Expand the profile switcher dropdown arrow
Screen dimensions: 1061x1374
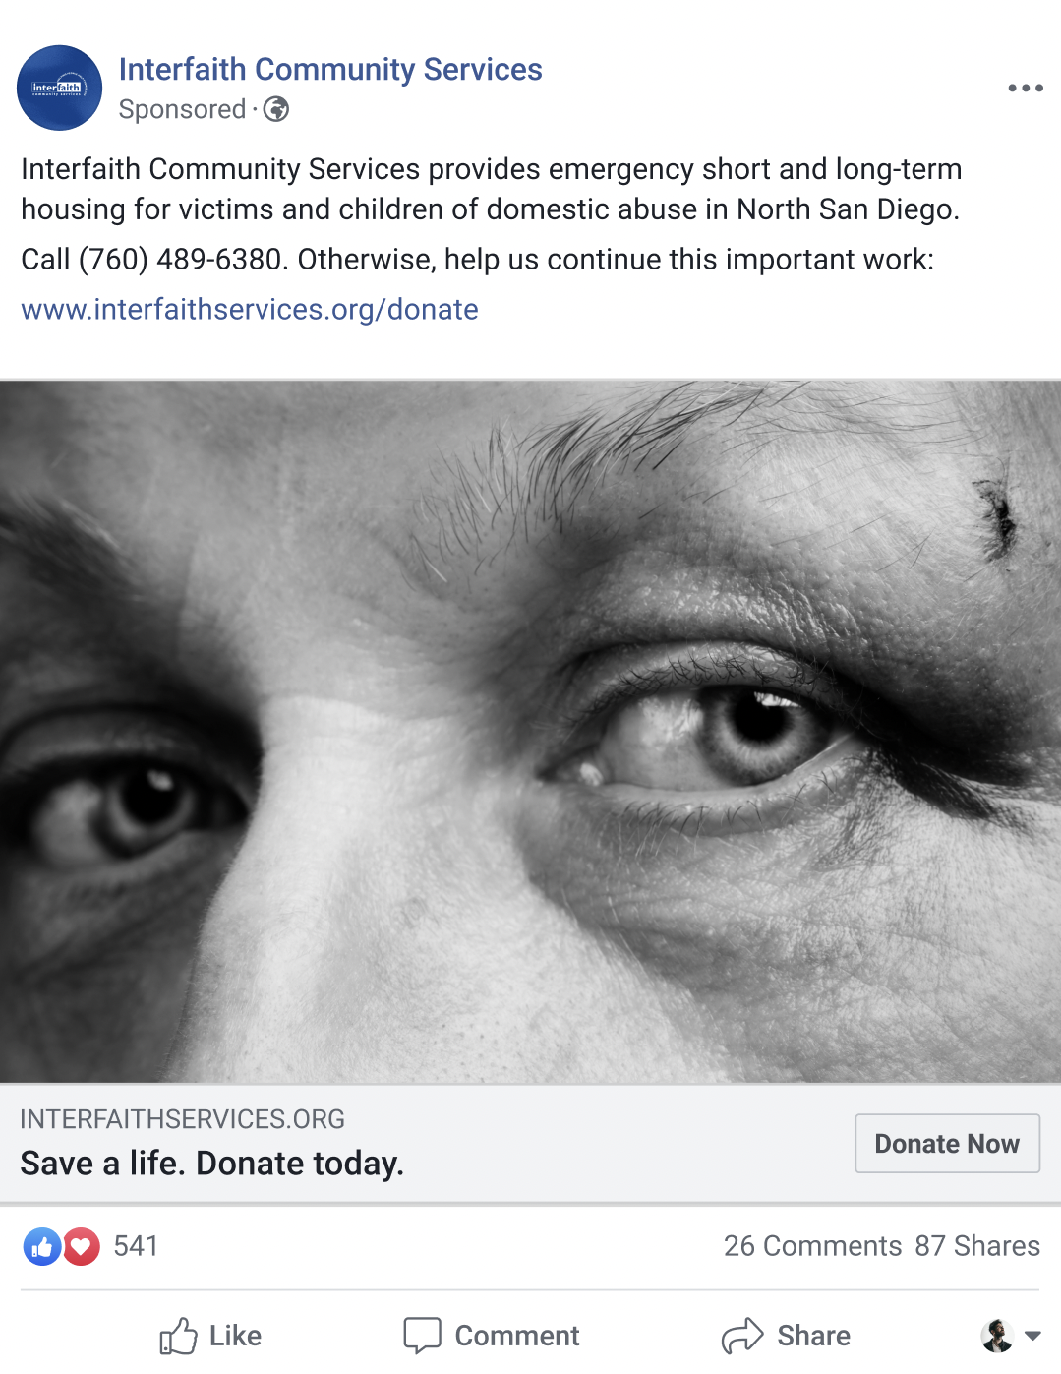pos(1032,1336)
